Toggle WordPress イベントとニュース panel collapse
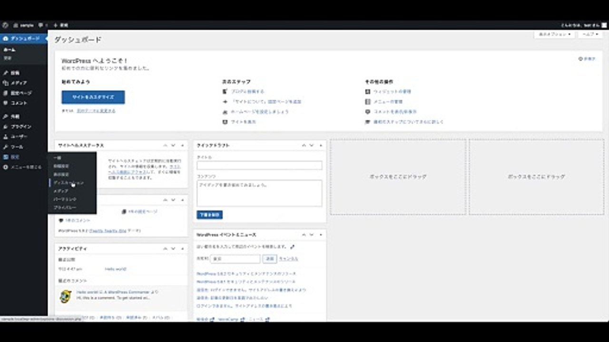The image size is (609, 342). (x=321, y=235)
